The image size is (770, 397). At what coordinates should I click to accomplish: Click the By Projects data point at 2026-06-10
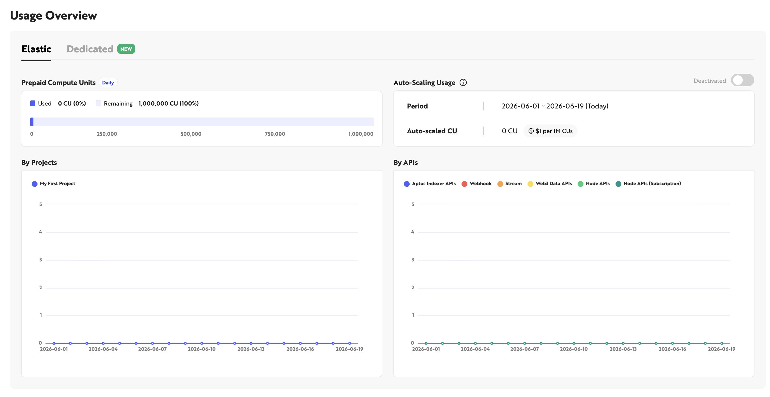tap(202, 343)
